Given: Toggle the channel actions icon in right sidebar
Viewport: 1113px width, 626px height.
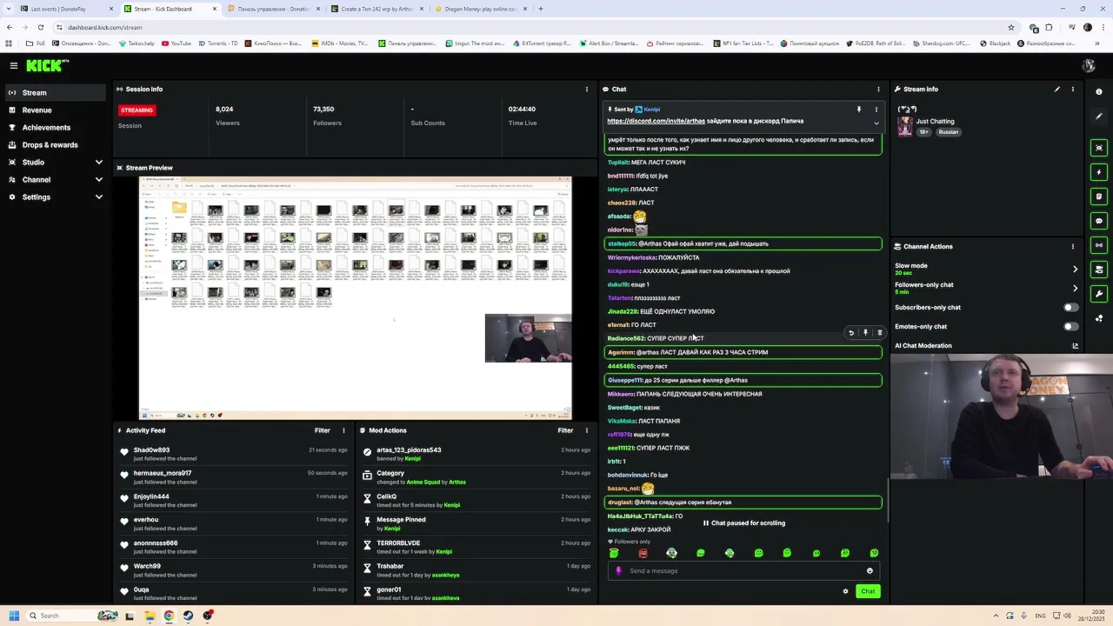Looking at the screenshot, I should 1099,270.
